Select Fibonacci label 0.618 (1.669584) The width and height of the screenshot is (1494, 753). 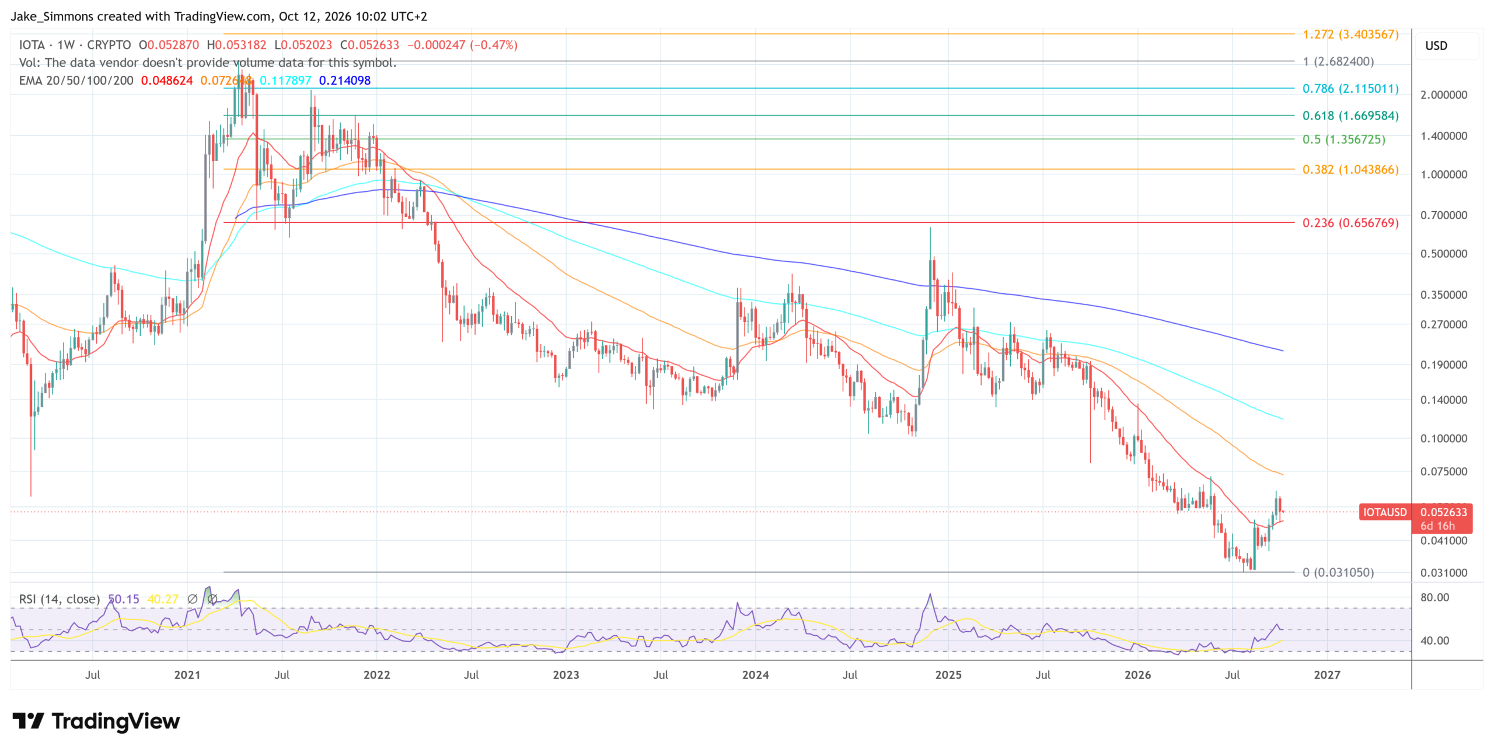pyautogui.click(x=1350, y=115)
